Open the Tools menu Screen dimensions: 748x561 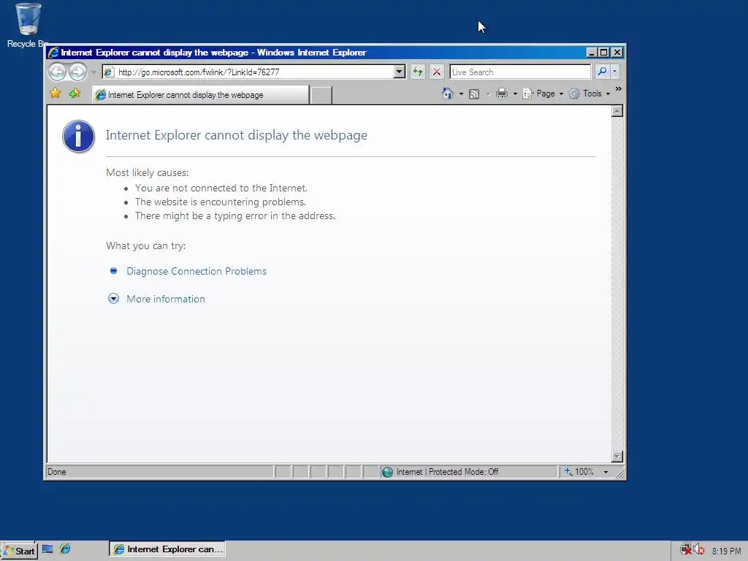(589, 94)
